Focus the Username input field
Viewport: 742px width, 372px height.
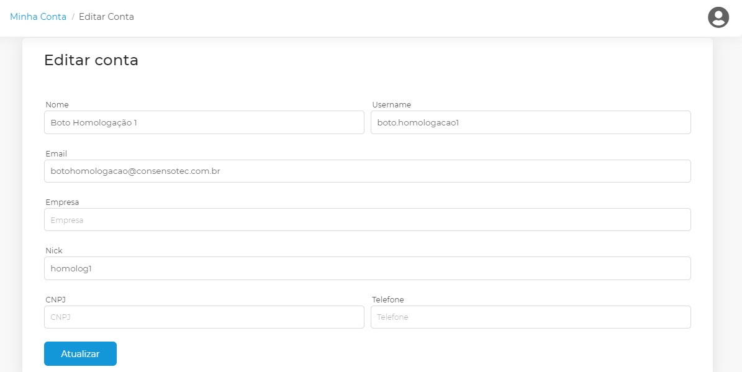pos(530,122)
